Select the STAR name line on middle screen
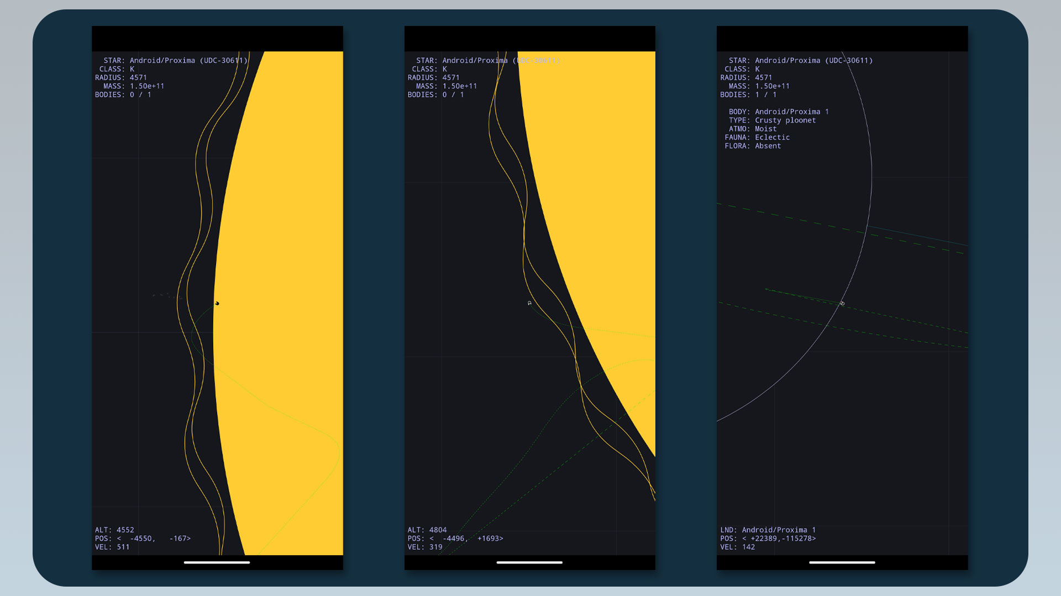This screenshot has width=1061, height=596. point(489,61)
